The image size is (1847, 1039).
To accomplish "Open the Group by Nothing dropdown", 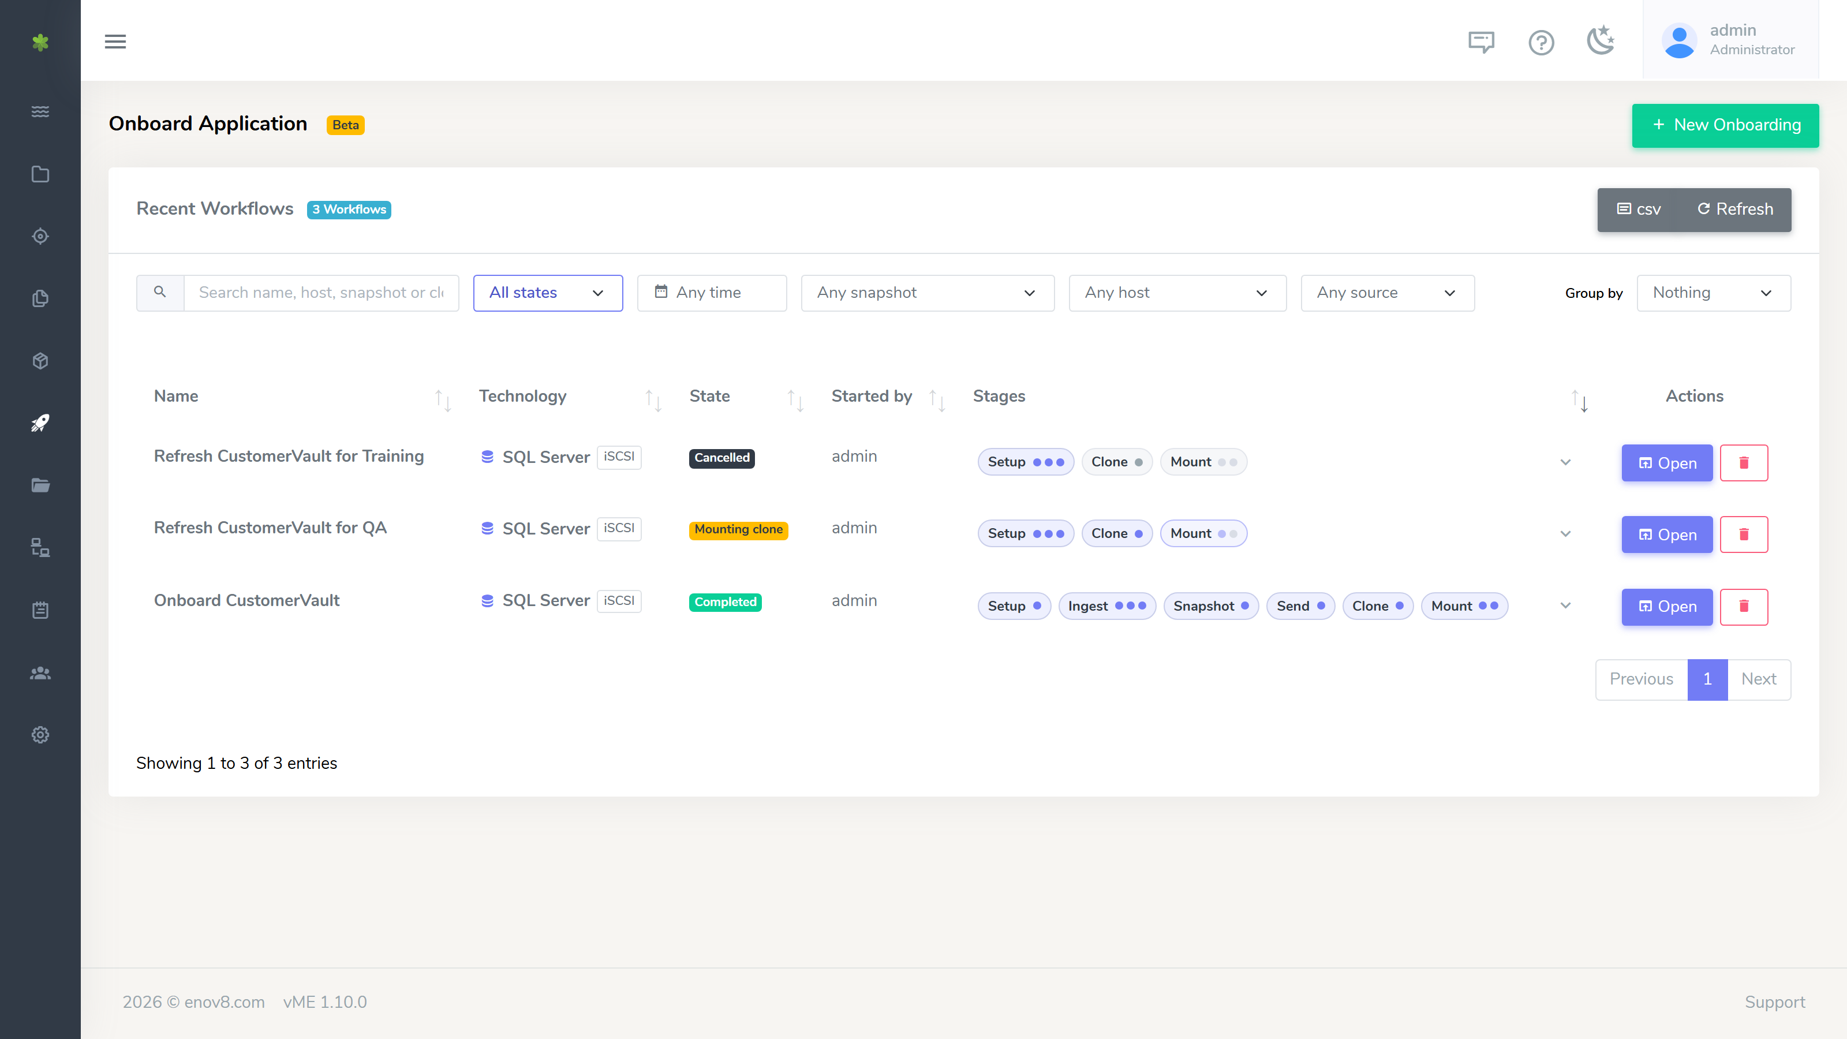I will [x=1714, y=293].
